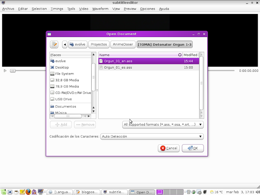The height and width of the screenshot is (195, 260).
Task: Switch to blogpos... taskbar window
Action: point(87,192)
